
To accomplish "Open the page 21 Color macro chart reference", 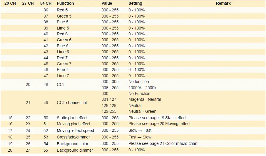I will (x=163, y=143).
